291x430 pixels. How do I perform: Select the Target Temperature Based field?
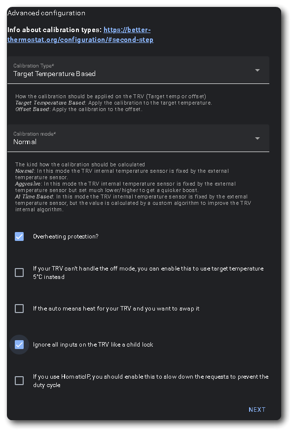point(138,70)
